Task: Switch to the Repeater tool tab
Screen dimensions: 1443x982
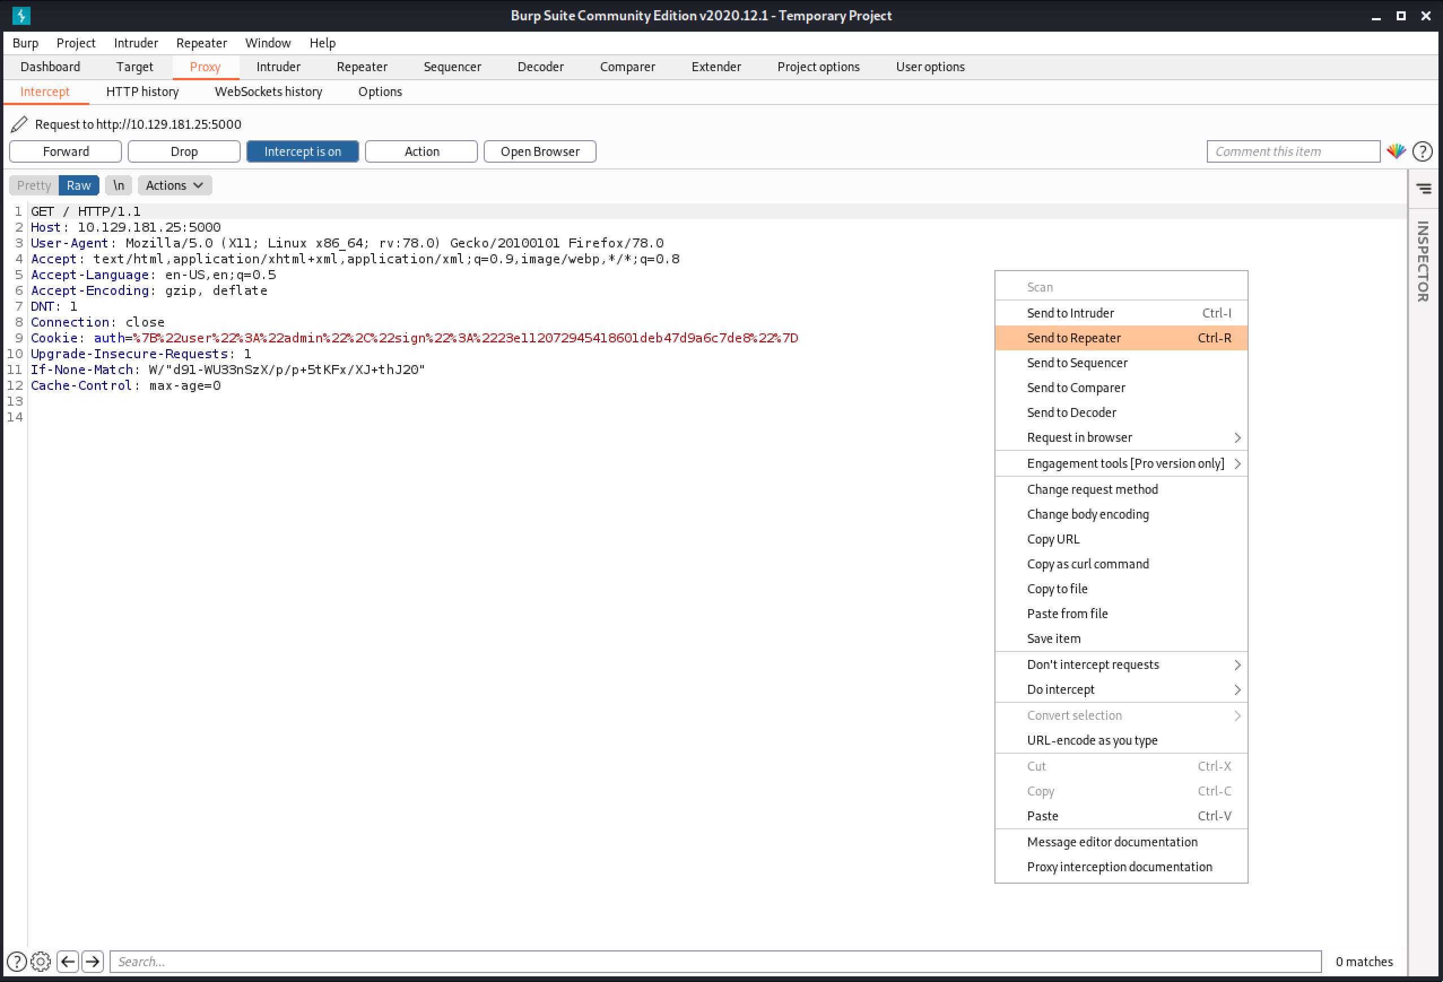Action: [362, 67]
